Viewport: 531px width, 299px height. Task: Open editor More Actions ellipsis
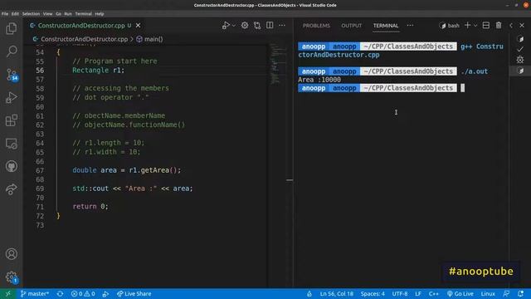282,26
